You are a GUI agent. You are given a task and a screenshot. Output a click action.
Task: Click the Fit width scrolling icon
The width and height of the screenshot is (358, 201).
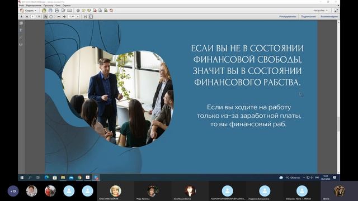coord(85,17)
